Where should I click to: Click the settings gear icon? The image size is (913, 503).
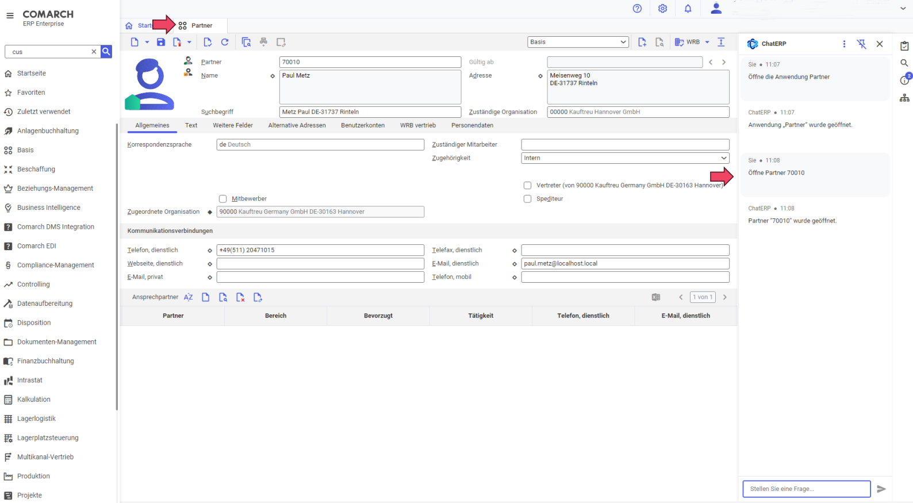(662, 9)
